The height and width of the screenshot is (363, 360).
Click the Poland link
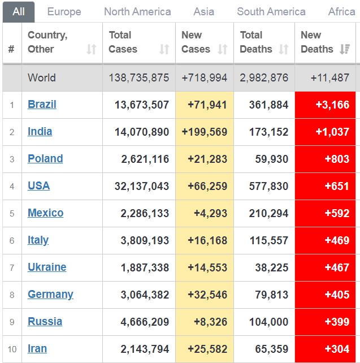pos(45,159)
